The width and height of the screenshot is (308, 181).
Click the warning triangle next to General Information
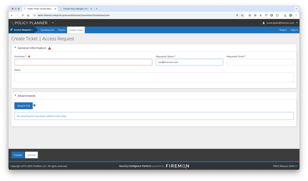(x=50, y=48)
